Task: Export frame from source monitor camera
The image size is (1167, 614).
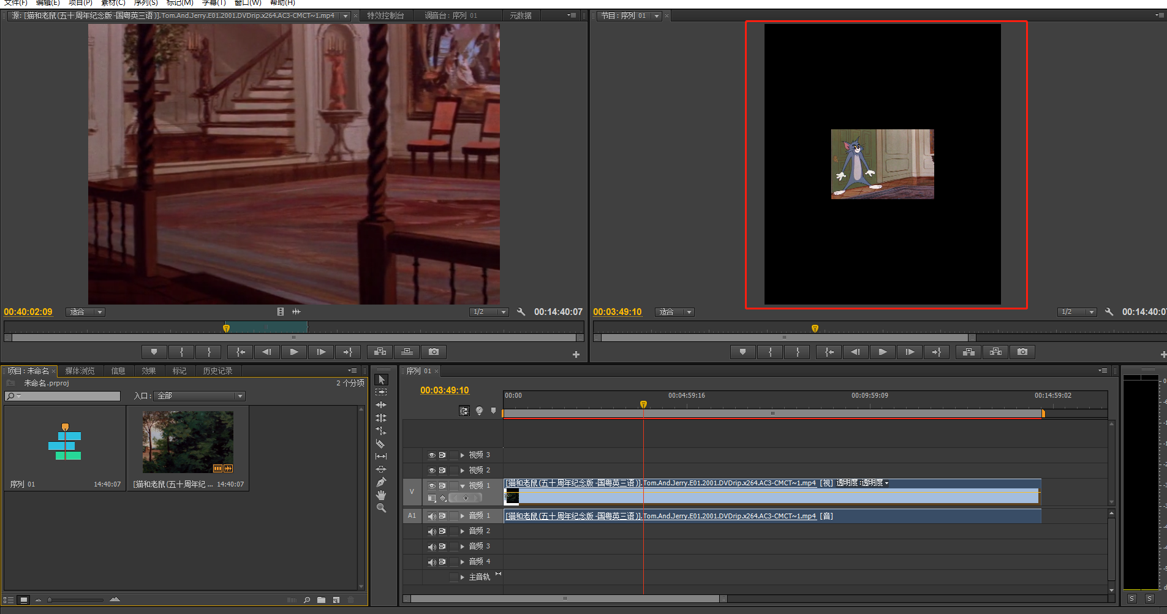Action: coord(434,352)
